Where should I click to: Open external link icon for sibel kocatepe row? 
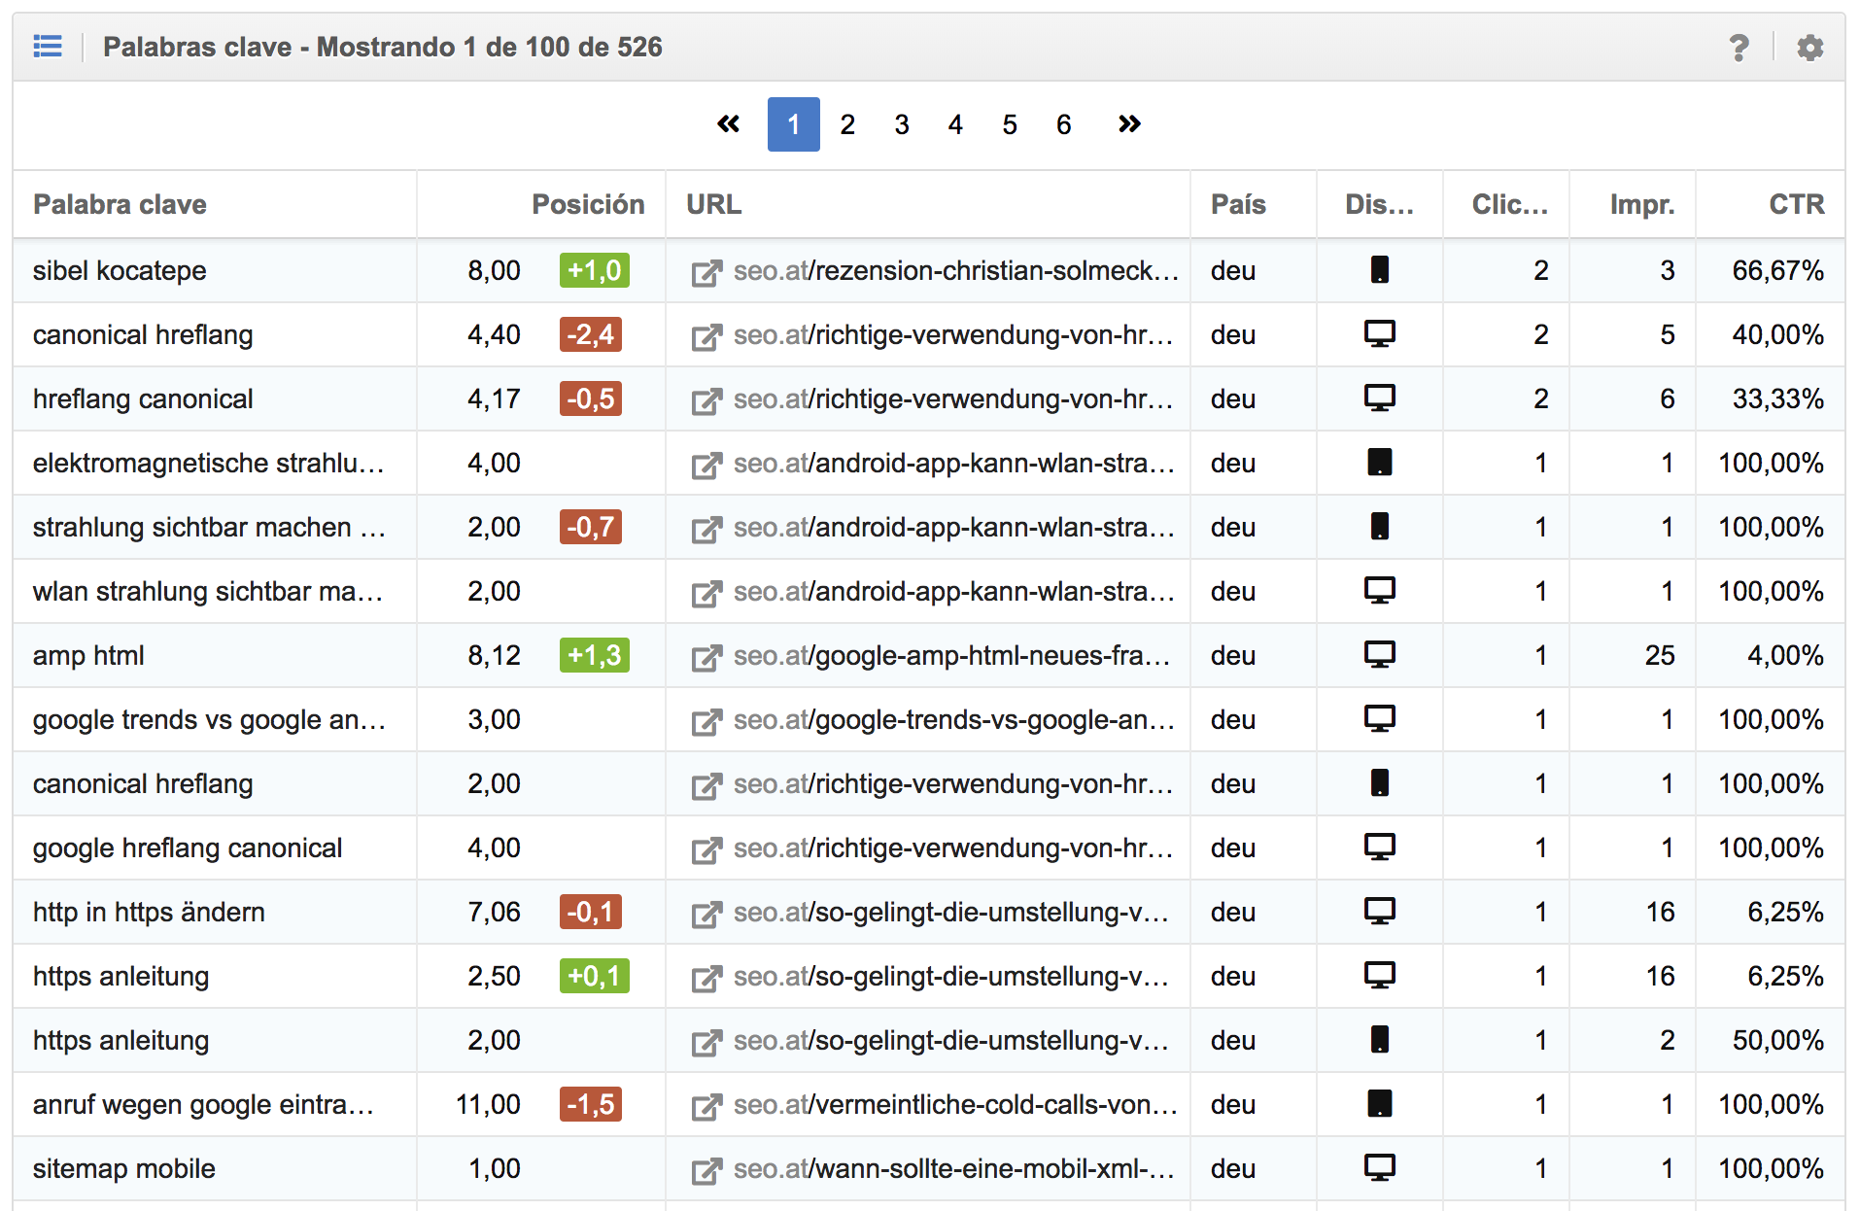706,272
